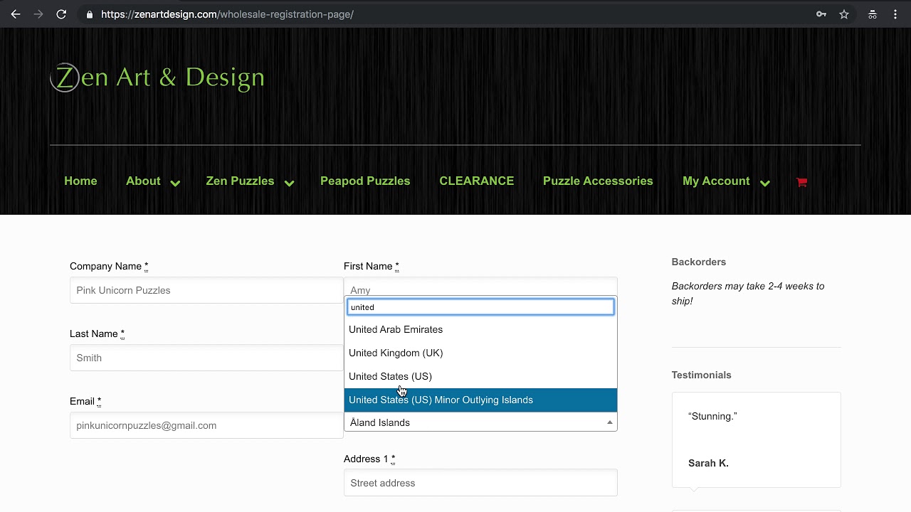This screenshot has width=911, height=512.
Task: Click the address bar URL
Action: (227, 14)
